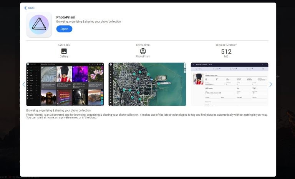Image resolution: width=295 pixels, height=179 pixels.
Task: Open the photo details form screenshot
Action: pyautogui.click(x=229, y=84)
